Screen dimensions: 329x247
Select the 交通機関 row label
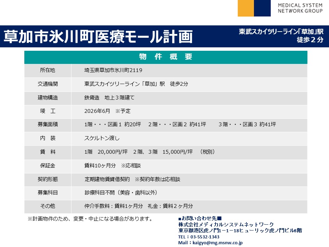coord(48,84)
